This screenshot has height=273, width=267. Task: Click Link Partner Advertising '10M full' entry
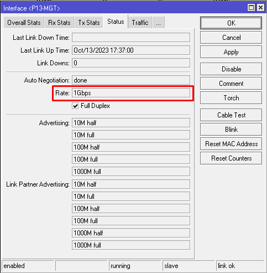click(x=131, y=197)
